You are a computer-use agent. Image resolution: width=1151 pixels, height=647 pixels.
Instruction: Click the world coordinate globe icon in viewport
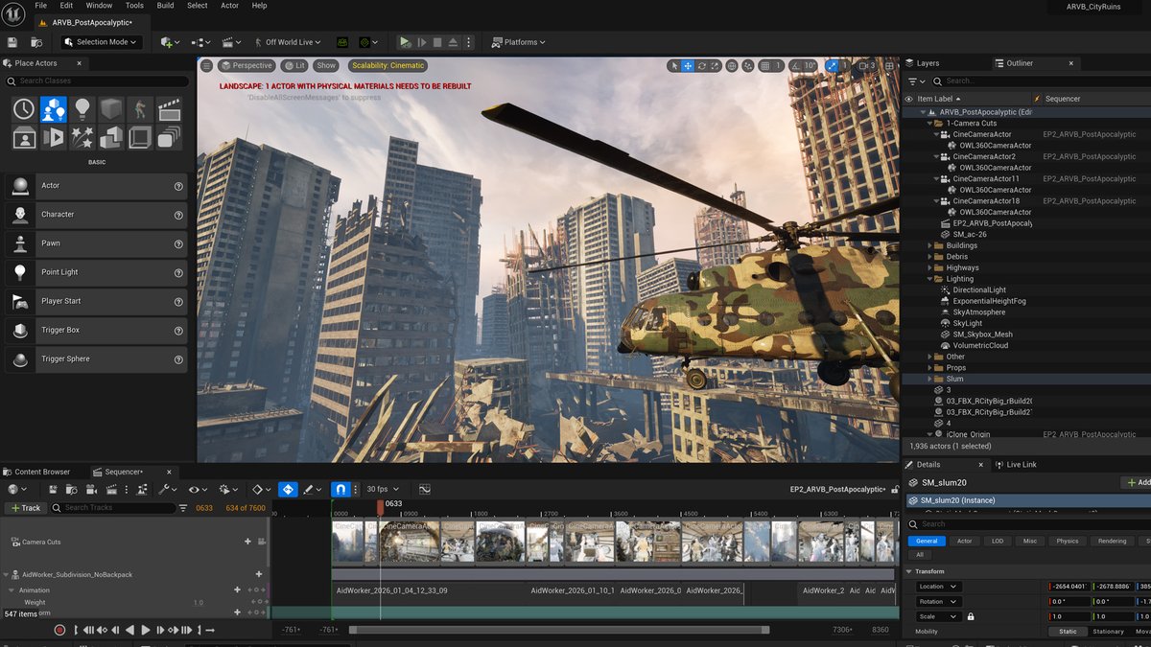click(x=732, y=66)
